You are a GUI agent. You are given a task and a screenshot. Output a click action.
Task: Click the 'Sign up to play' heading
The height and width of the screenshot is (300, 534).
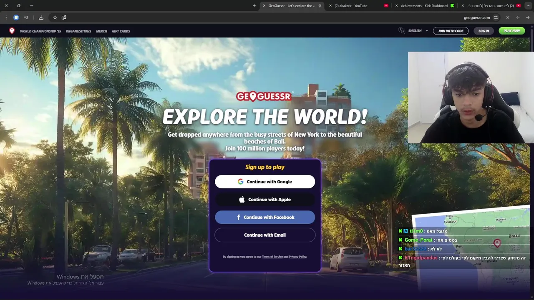(x=265, y=167)
